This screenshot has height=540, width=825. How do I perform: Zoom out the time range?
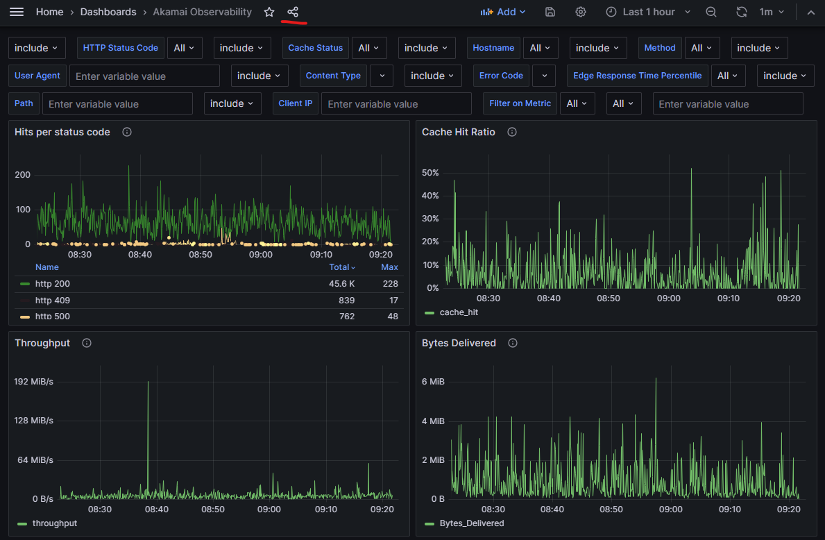[711, 12]
